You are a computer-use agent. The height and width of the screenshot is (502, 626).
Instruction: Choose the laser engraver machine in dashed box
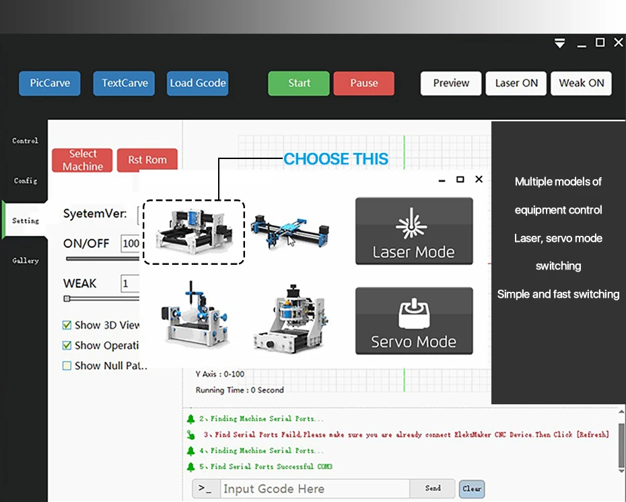194,232
